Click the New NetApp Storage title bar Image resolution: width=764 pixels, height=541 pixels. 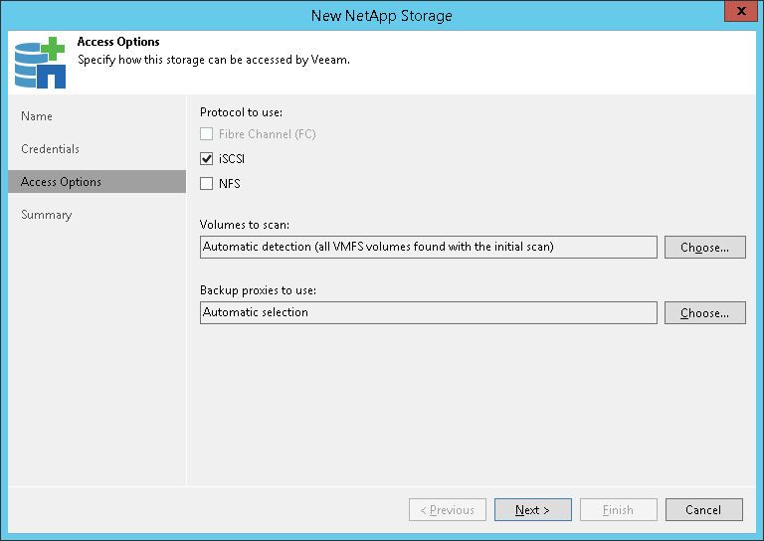pos(382,15)
